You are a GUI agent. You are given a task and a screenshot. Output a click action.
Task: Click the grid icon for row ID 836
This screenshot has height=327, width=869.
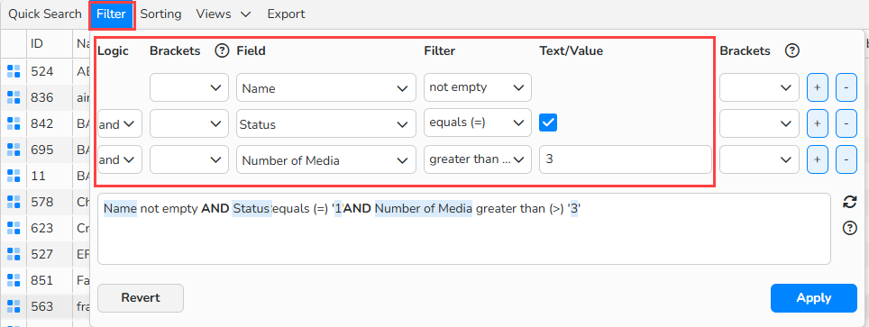(x=14, y=97)
